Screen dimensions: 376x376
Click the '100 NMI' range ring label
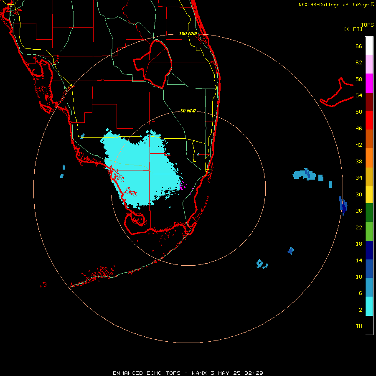(188, 33)
